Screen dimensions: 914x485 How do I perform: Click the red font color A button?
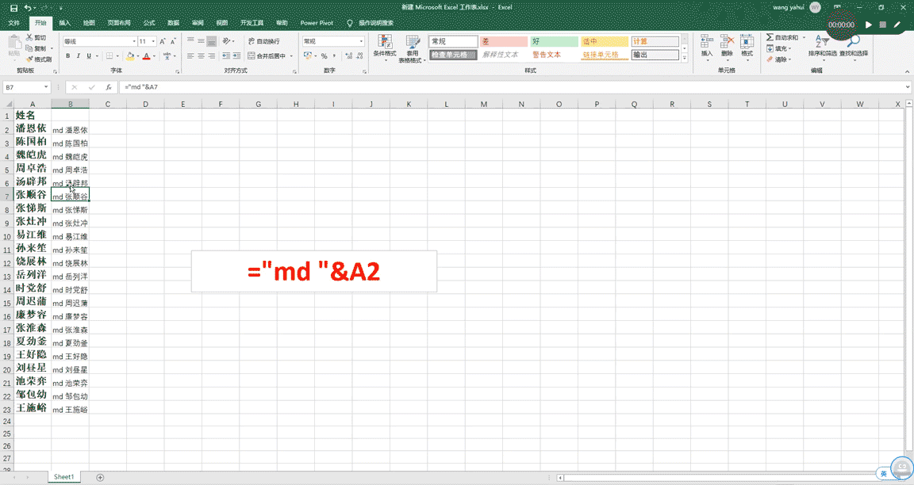point(146,56)
